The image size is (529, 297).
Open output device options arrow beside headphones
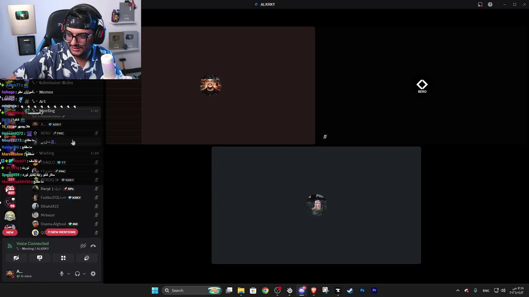tap(84, 273)
